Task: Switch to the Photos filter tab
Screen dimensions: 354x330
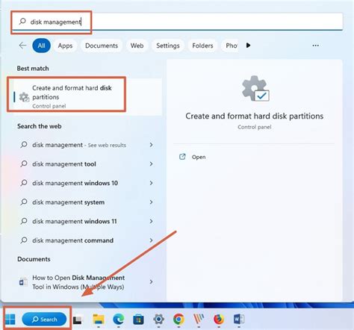Action: [231, 46]
